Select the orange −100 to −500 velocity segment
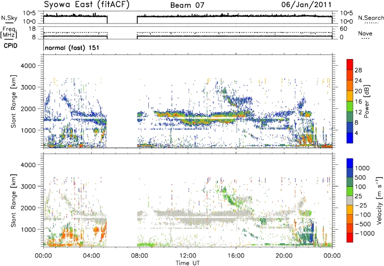The width and height of the screenshot is (384, 266). (x=350, y=219)
